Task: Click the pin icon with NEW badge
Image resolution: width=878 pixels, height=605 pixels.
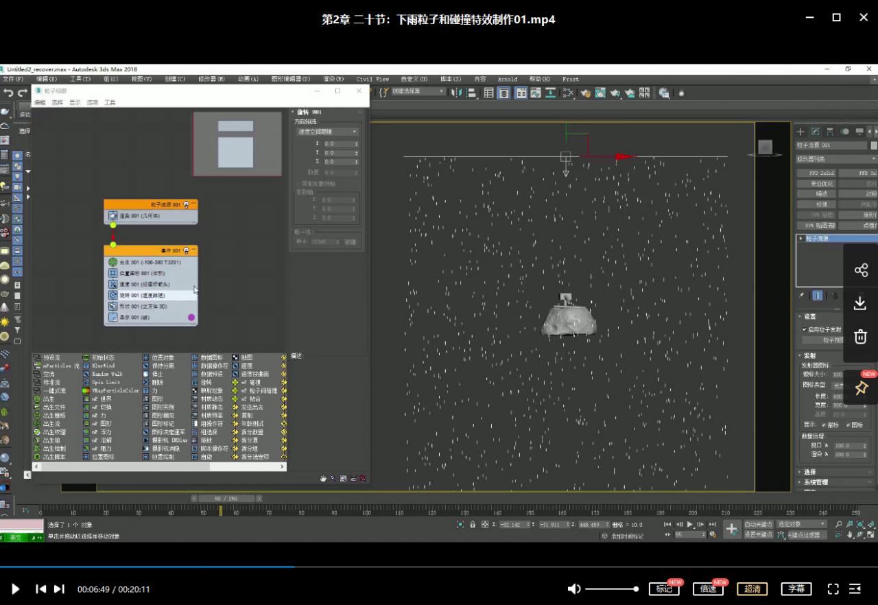Action: (x=861, y=388)
